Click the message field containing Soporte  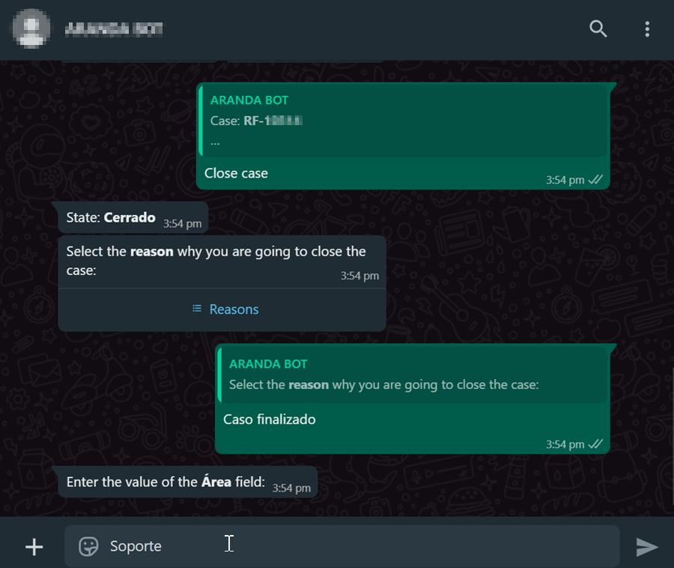342,546
